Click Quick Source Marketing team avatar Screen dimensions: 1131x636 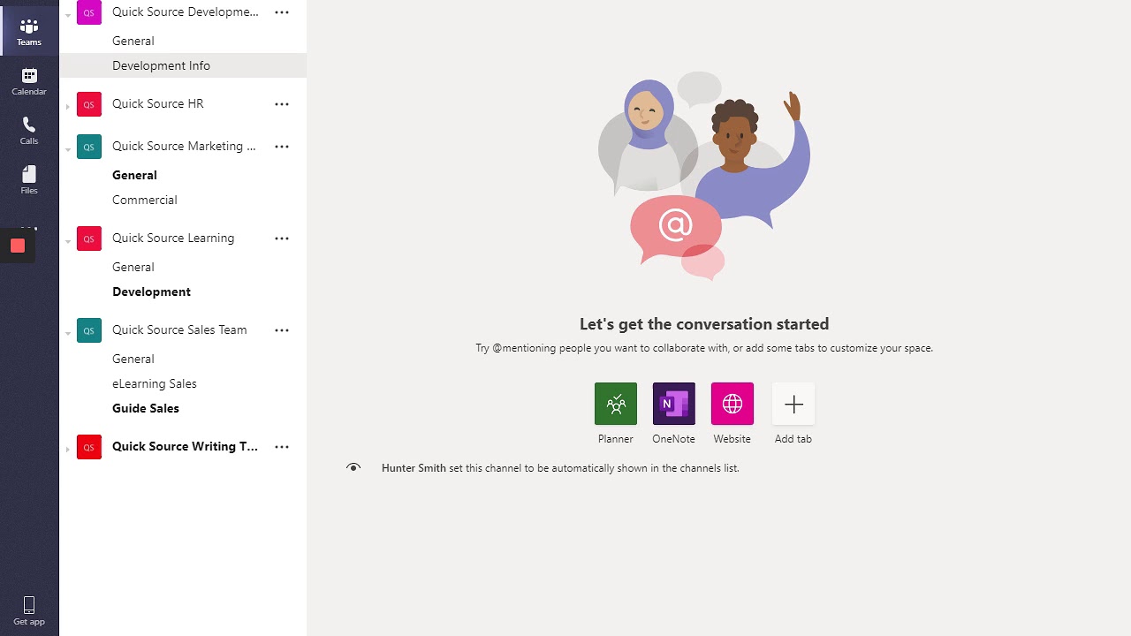click(89, 147)
